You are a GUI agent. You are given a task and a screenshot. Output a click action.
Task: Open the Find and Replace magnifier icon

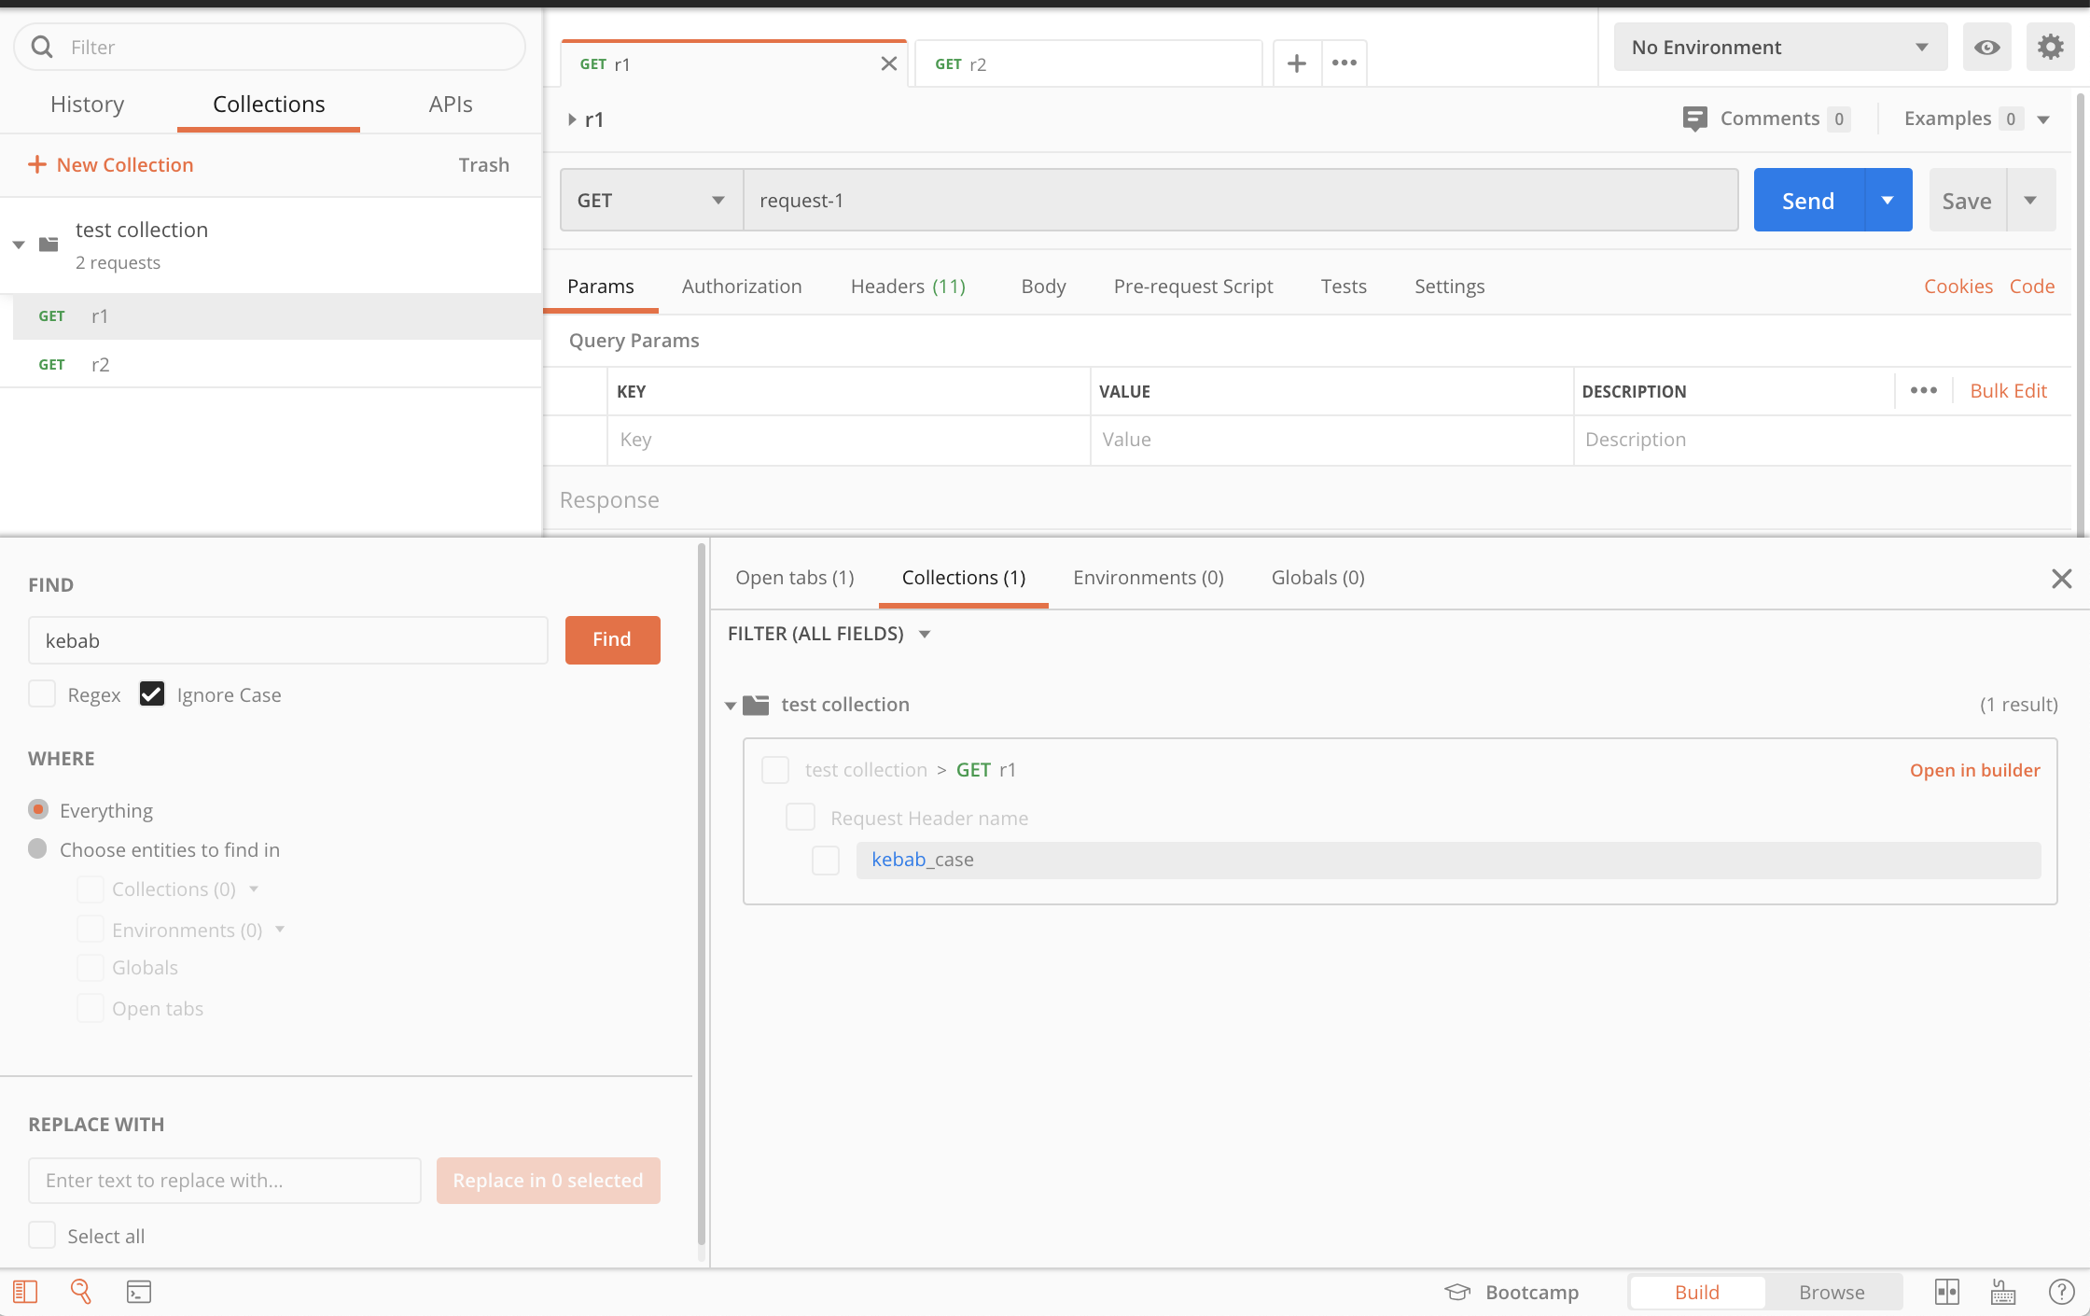click(81, 1292)
